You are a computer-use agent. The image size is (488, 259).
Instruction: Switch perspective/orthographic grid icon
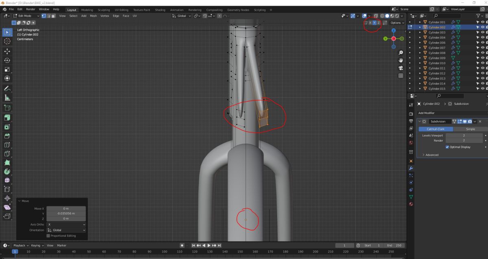click(401, 76)
